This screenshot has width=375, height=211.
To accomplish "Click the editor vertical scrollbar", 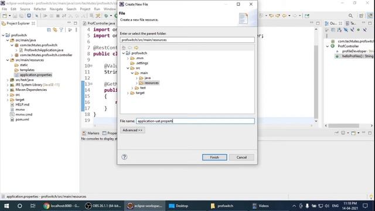I will click(x=316, y=81).
